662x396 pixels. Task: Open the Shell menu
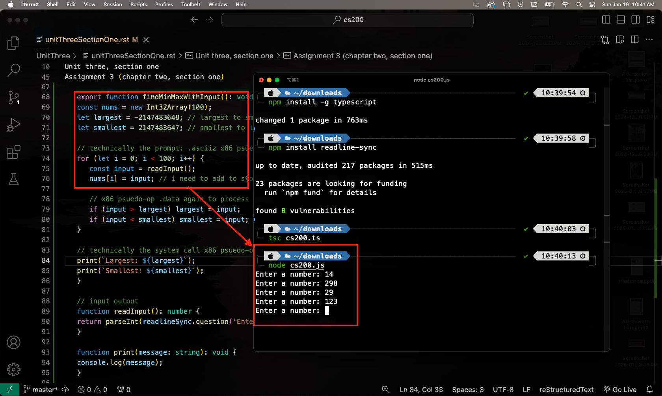tap(52, 4)
